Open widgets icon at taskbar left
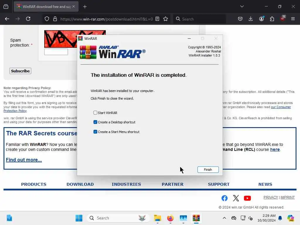This screenshot has width=300, height=225. click(9, 218)
